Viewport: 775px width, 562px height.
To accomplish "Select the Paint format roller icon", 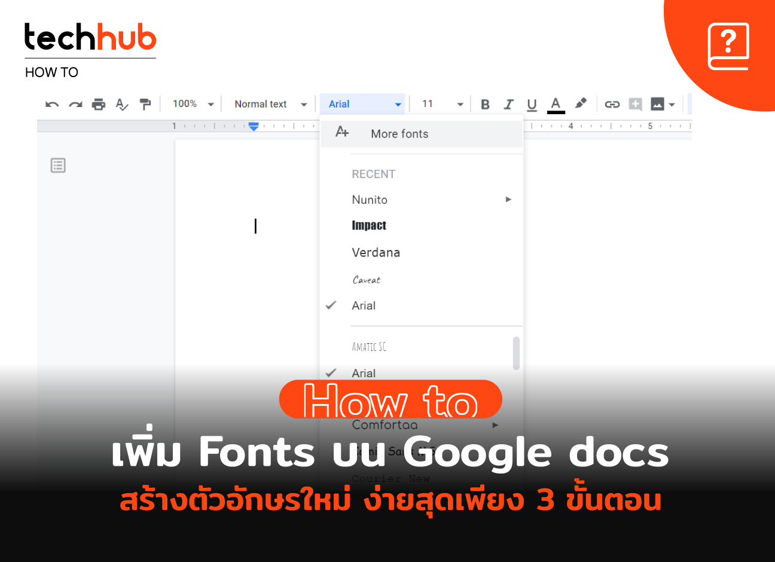I will 145,105.
